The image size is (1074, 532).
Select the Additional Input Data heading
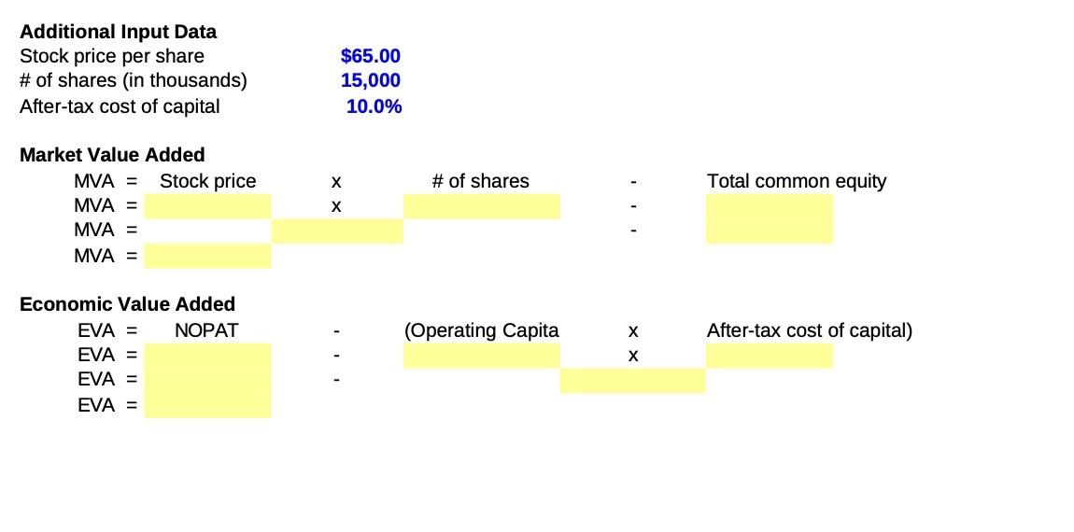click(118, 32)
